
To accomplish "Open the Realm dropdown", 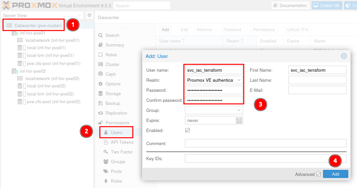I will pos(239,80).
